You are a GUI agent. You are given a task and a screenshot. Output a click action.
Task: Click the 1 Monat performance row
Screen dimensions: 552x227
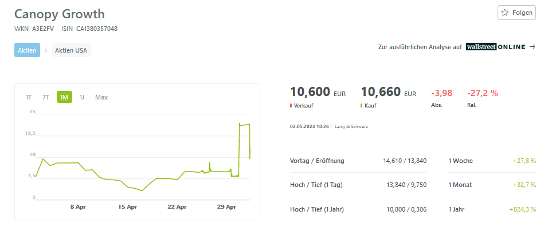click(x=492, y=185)
